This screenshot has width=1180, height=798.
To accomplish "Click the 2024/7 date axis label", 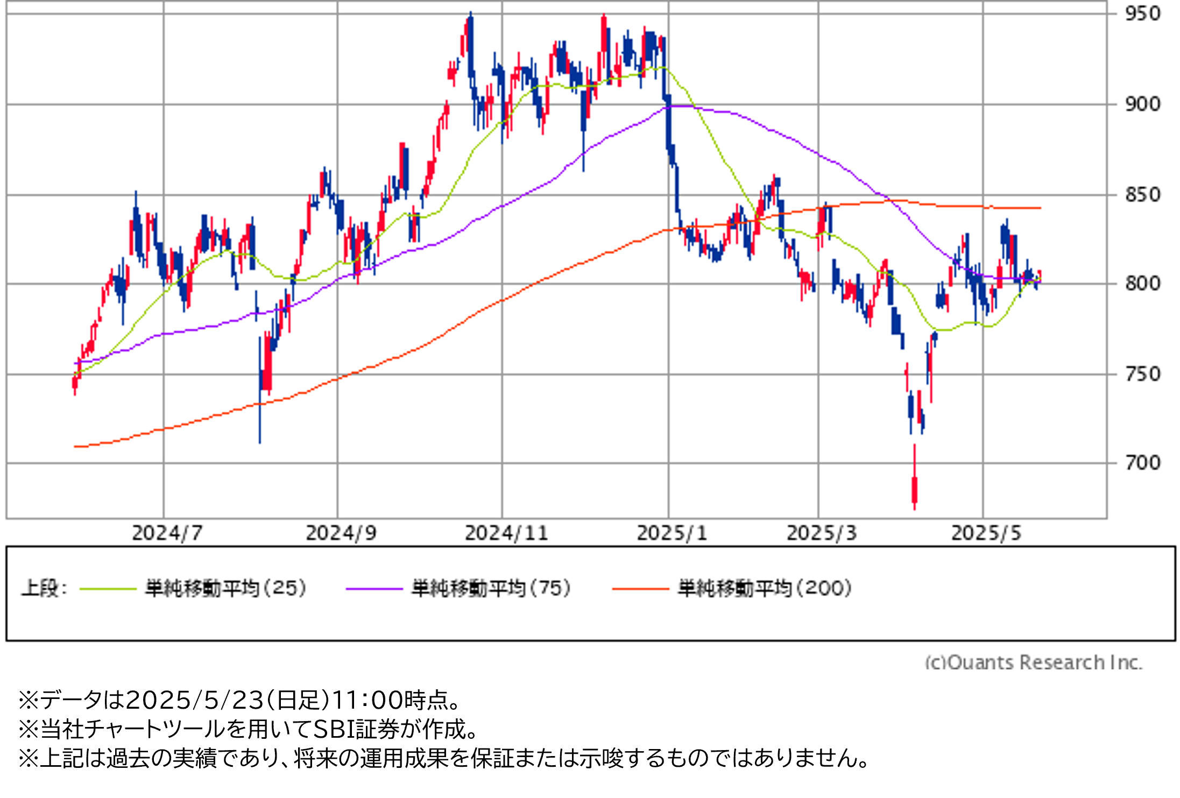I will click(x=167, y=533).
